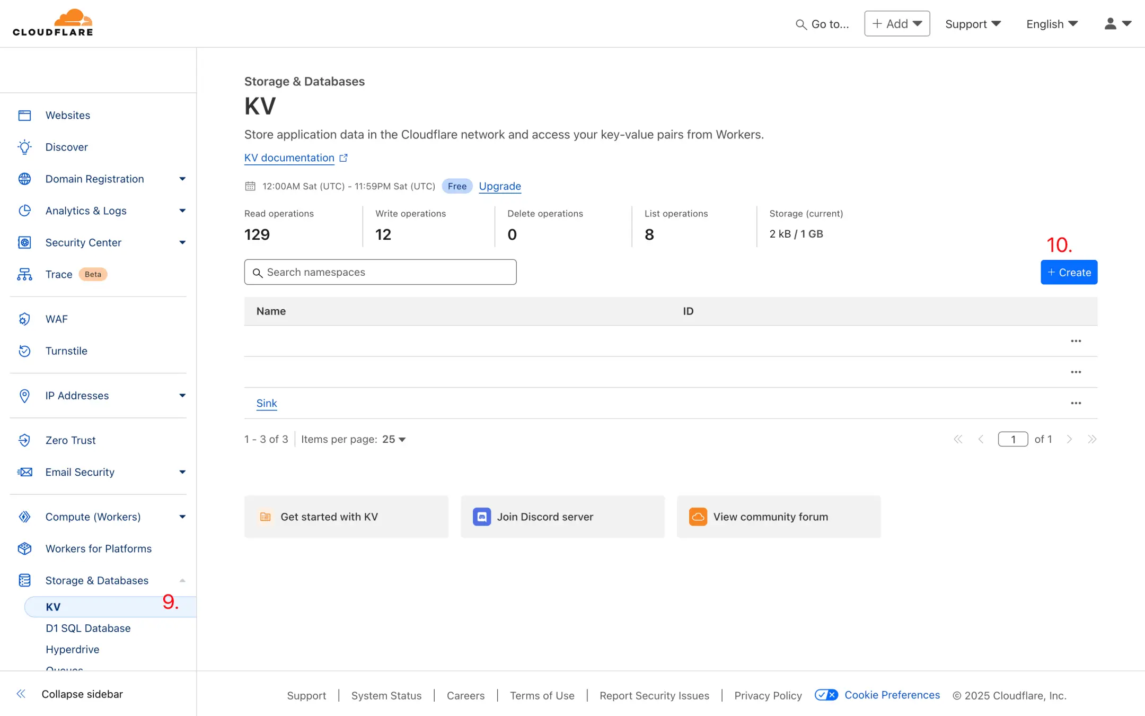
Task: Click the community forum cloud icon
Action: point(698,517)
